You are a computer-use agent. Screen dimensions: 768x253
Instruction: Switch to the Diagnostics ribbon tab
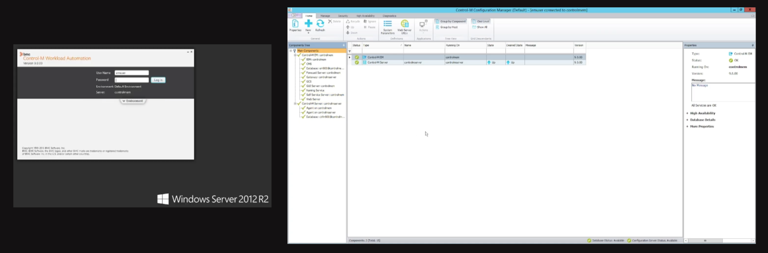click(389, 16)
